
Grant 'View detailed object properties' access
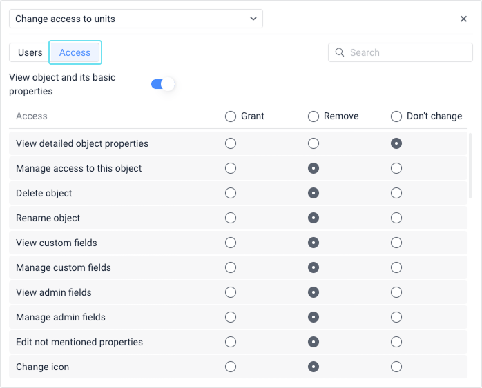pyautogui.click(x=231, y=143)
